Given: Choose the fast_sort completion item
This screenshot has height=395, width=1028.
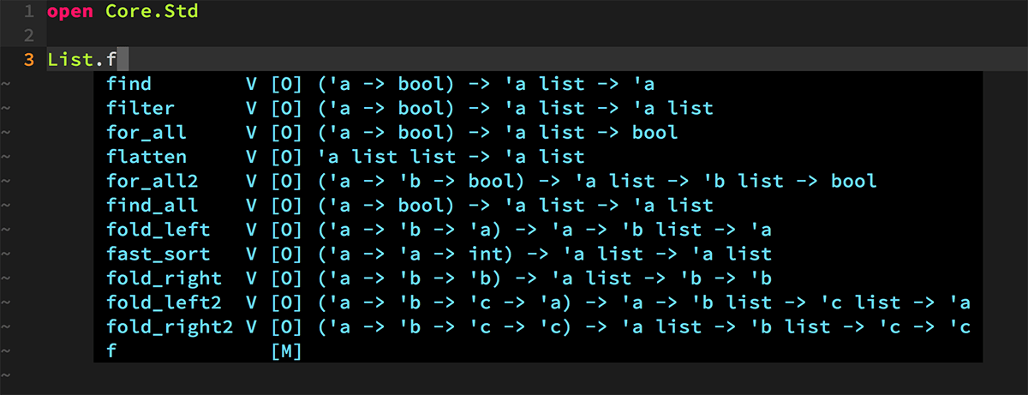Looking at the screenshot, I should click(158, 254).
